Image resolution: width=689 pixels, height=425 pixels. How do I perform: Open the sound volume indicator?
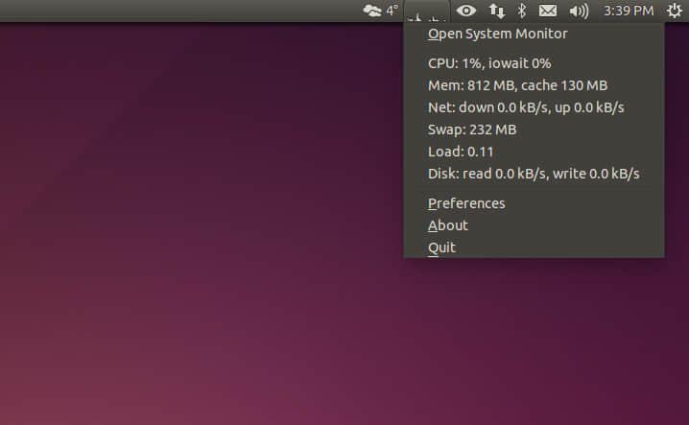pyautogui.click(x=578, y=11)
